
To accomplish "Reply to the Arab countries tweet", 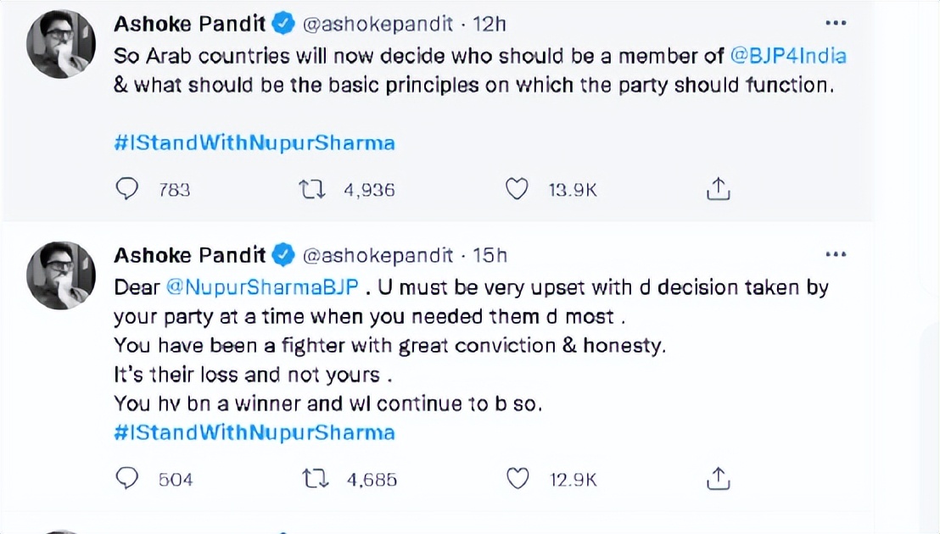I will pyautogui.click(x=127, y=189).
